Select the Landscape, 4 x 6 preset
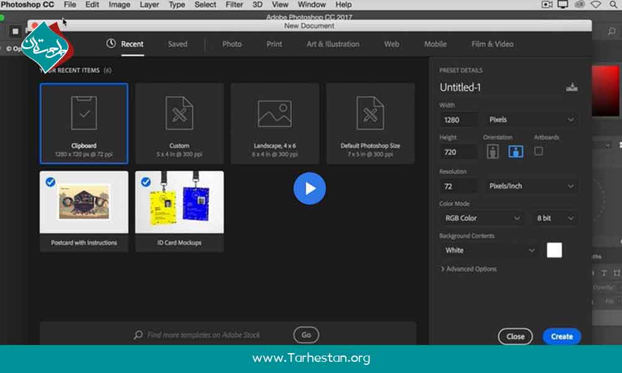Screen dimensions: 622x373 [x=275, y=123]
